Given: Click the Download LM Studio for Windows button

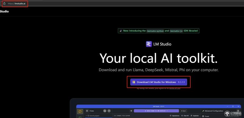Looking at the screenshot, I should click(159, 82).
